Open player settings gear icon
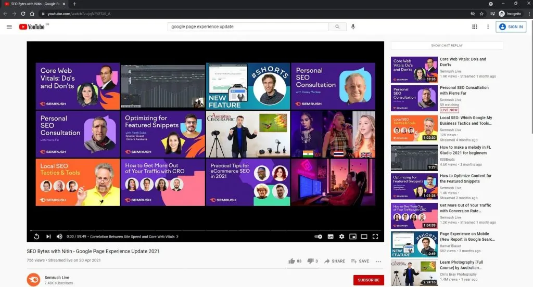Viewport: 533px width, 287px height. click(x=341, y=237)
